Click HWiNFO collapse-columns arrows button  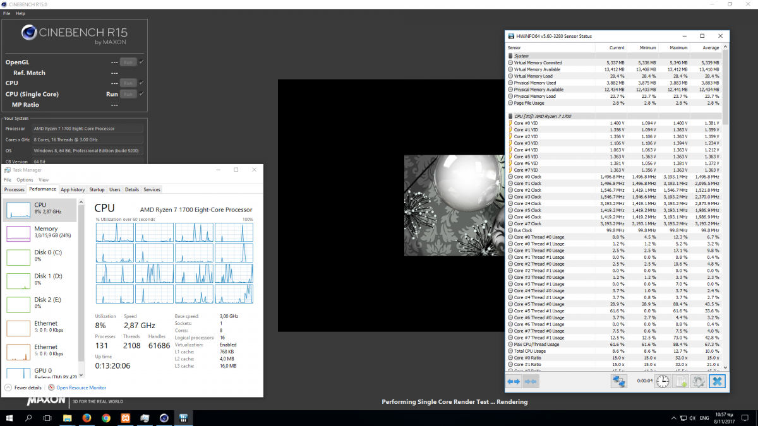tap(531, 381)
